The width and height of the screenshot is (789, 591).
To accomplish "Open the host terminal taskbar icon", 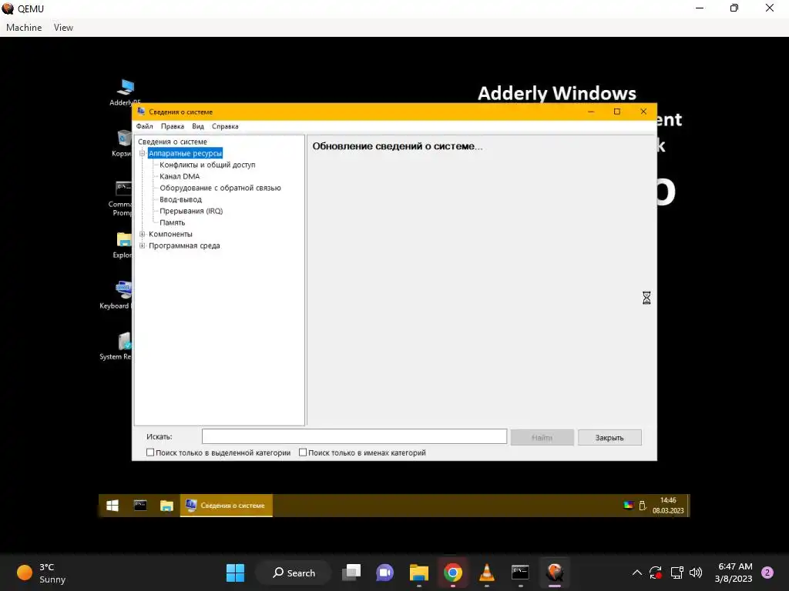I will (520, 573).
